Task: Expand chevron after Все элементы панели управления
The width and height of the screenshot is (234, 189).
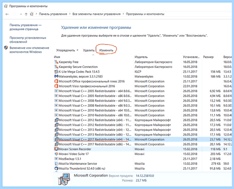Action: point(123,14)
